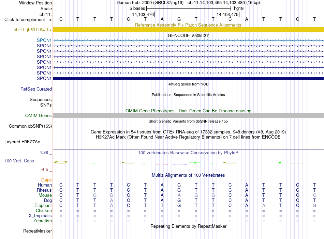
Task: Open the 'Reference Assembly Fix Patch Sequence Alignments' title
Action: click(x=188, y=25)
